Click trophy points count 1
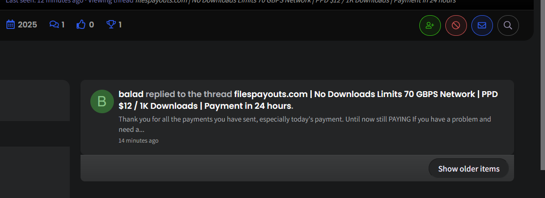The width and height of the screenshot is (545, 198). click(x=120, y=25)
